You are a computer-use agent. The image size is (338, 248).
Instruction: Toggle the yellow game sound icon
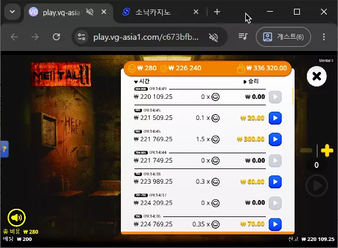coord(16,218)
